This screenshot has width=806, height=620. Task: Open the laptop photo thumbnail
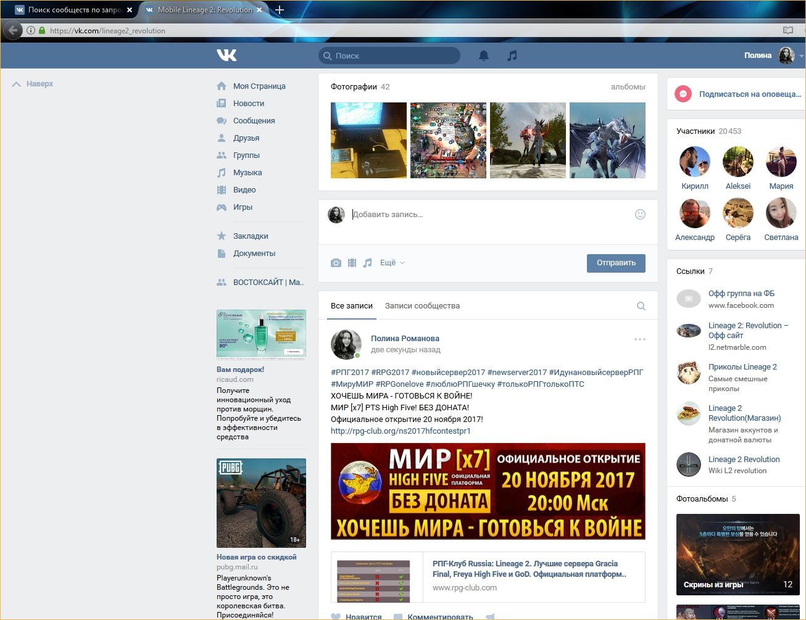click(x=368, y=141)
